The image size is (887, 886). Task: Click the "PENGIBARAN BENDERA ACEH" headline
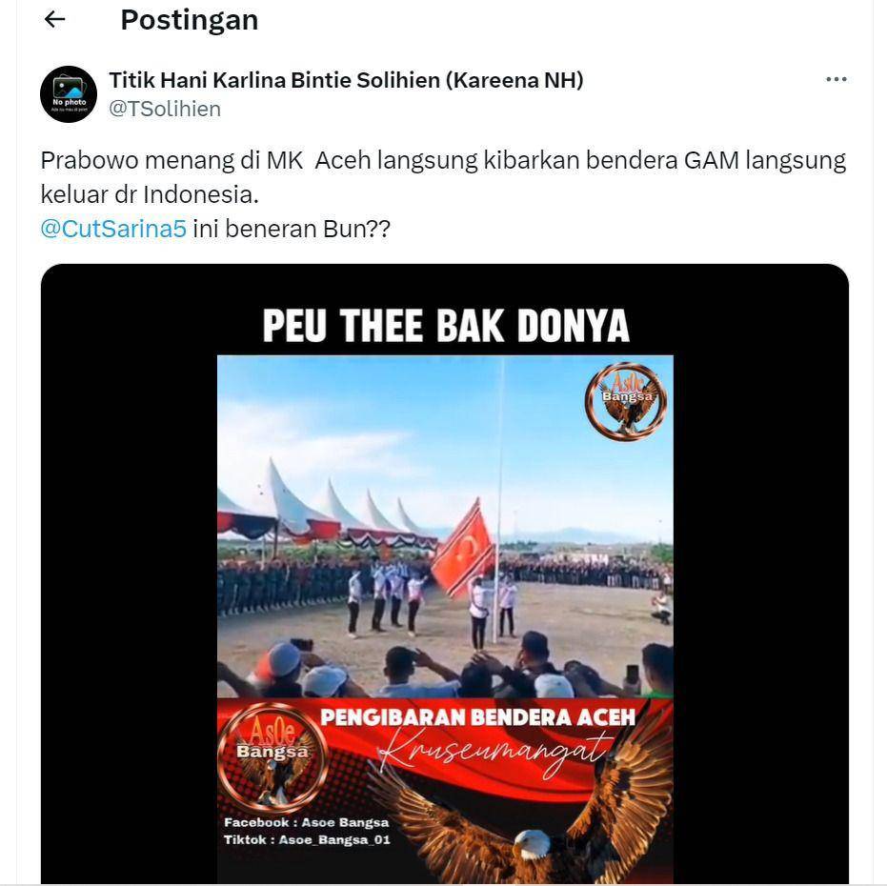point(478,717)
